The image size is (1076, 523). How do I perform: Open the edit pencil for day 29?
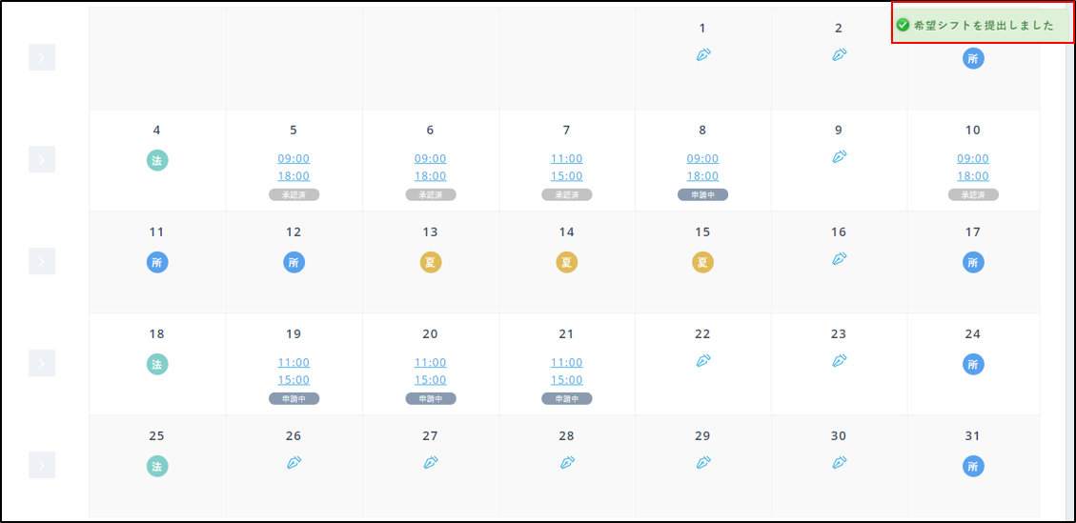[703, 462]
